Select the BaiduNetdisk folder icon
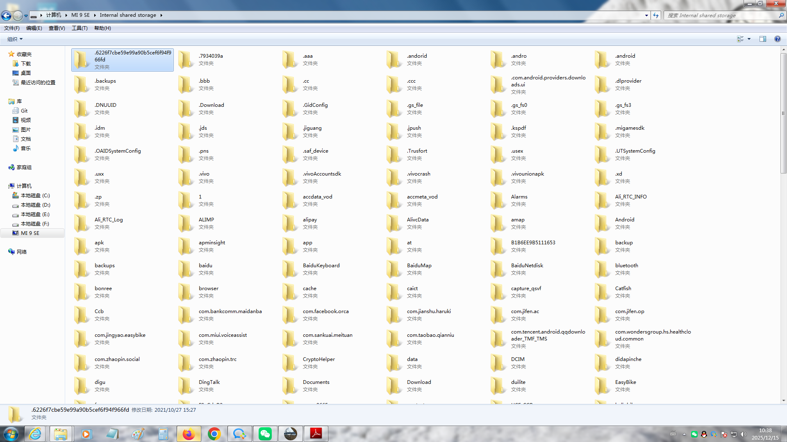 tap(498, 269)
